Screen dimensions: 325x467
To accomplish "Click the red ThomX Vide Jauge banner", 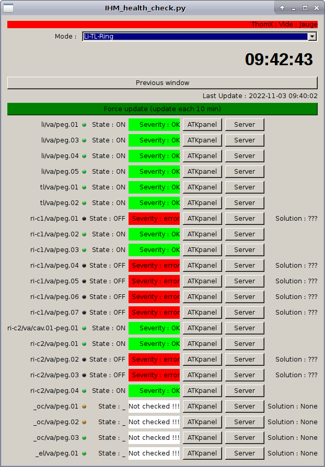I will (162, 25).
